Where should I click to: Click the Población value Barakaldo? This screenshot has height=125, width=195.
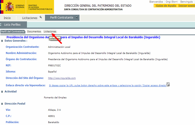(x=54, y=122)
